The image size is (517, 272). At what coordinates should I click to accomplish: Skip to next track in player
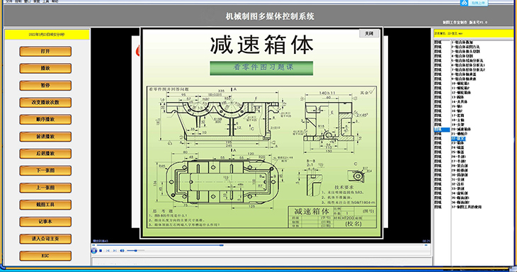point(115,251)
